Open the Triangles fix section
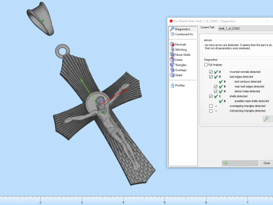This screenshot has width=273, height=205. [x=178, y=65]
